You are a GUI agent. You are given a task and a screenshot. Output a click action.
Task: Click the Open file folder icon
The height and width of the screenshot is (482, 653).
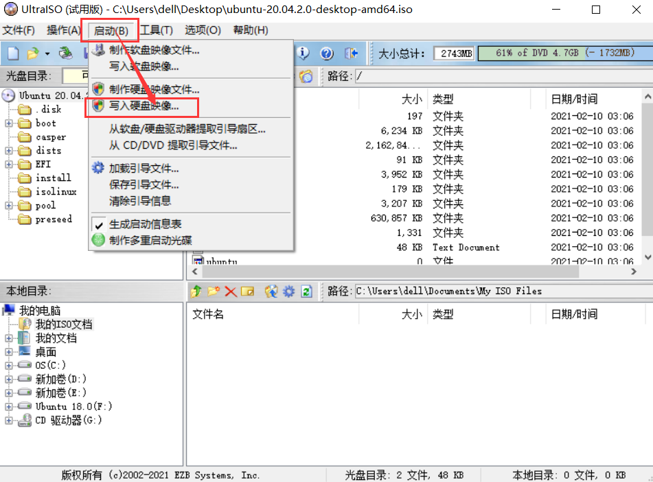point(32,53)
